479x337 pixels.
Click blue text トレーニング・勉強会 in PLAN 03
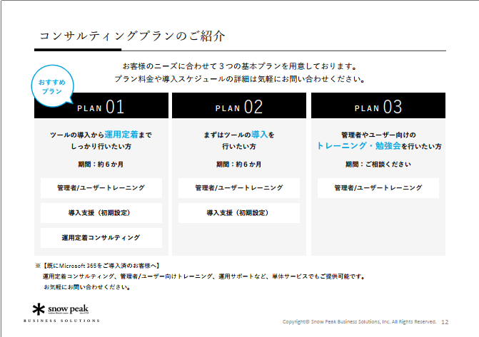(358, 146)
